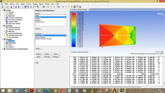Click the fit-to-window magnifier icon
Image resolution: width=165 pixels, height=93 pixels.
38,7
